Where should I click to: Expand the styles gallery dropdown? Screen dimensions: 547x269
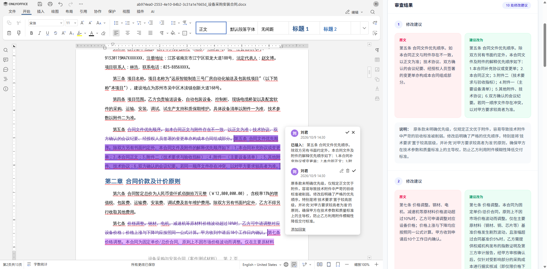click(364, 28)
